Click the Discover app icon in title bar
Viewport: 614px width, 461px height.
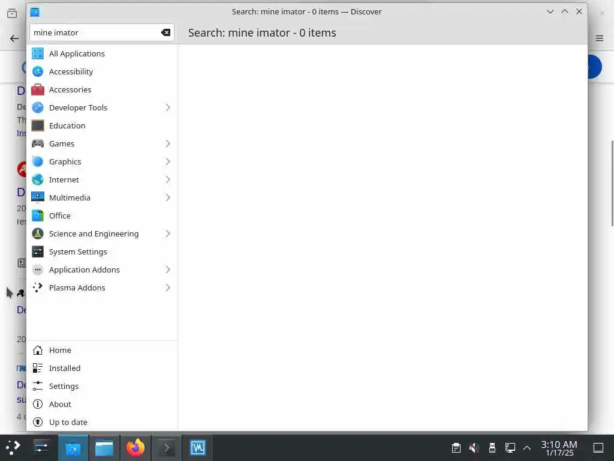pyautogui.click(x=35, y=12)
